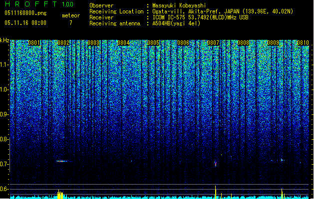This screenshot has height=199, width=314.
Task: Click the 0808 time marker
Action: 243,43
